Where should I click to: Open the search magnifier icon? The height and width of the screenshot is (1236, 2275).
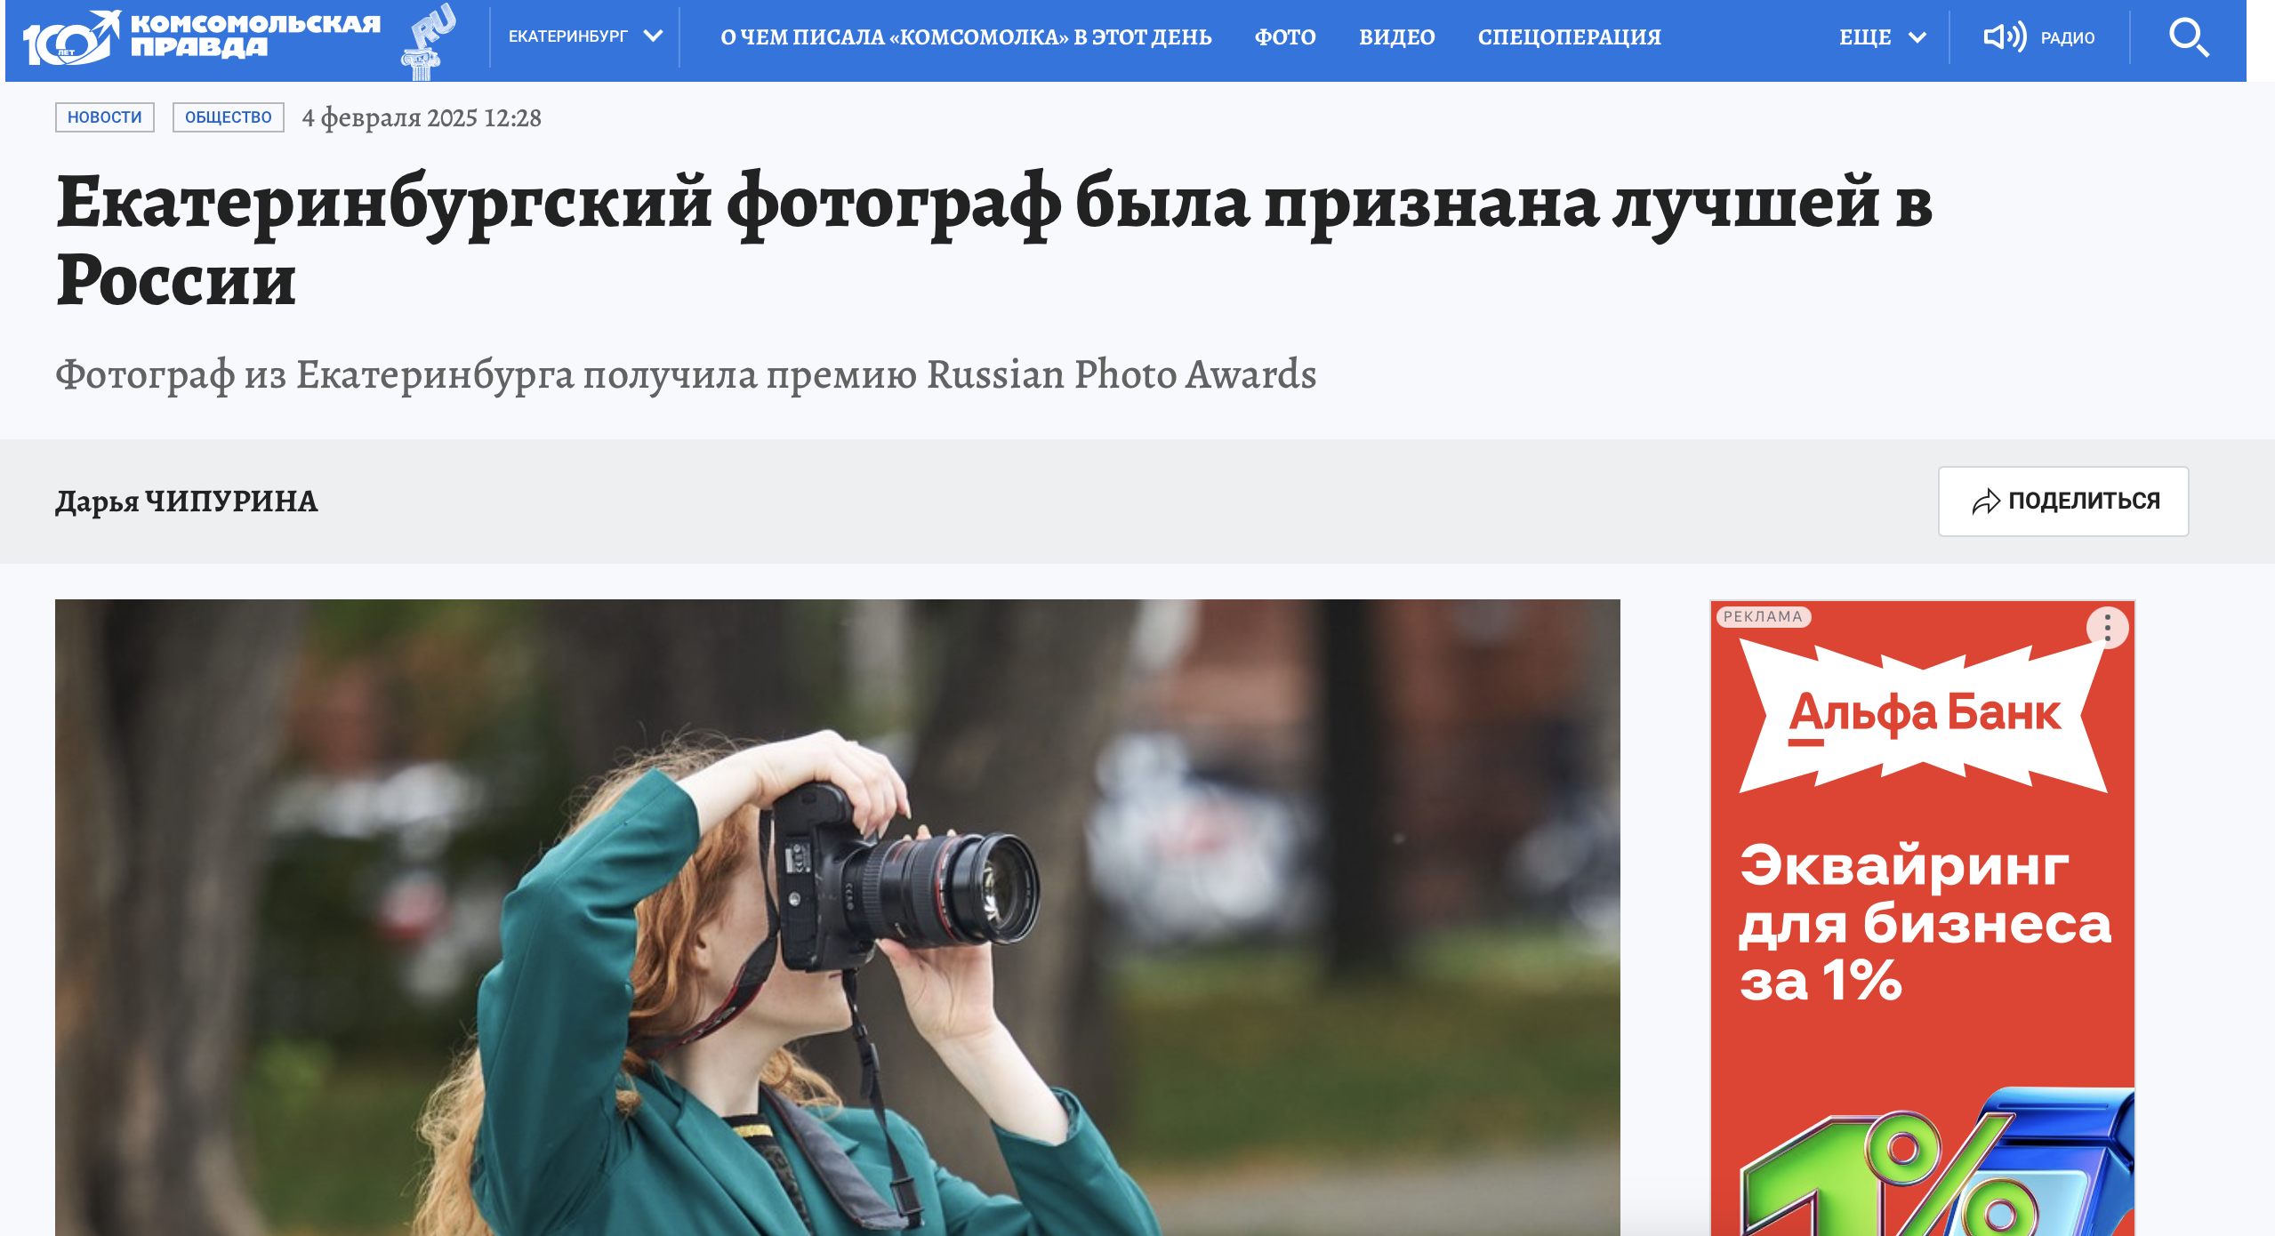(x=2189, y=37)
